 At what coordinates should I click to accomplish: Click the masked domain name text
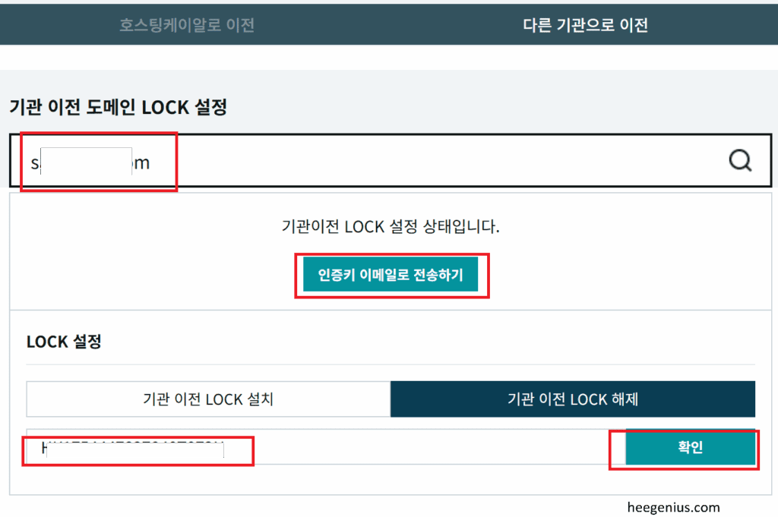click(87, 162)
